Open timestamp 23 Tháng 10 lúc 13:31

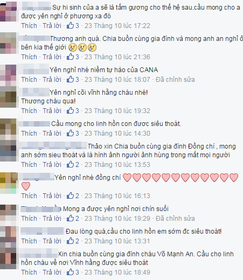tap(117, 241)
